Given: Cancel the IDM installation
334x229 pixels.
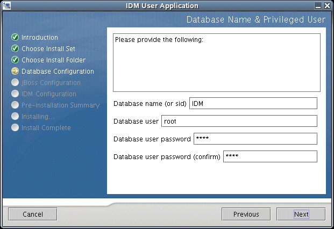Looking at the screenshot, I should point(32,214).
